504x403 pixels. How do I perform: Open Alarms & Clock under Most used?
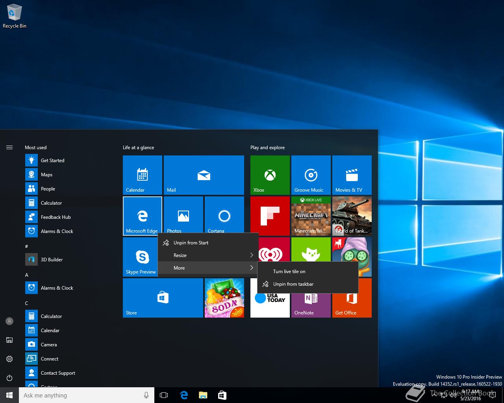point(69,231)
